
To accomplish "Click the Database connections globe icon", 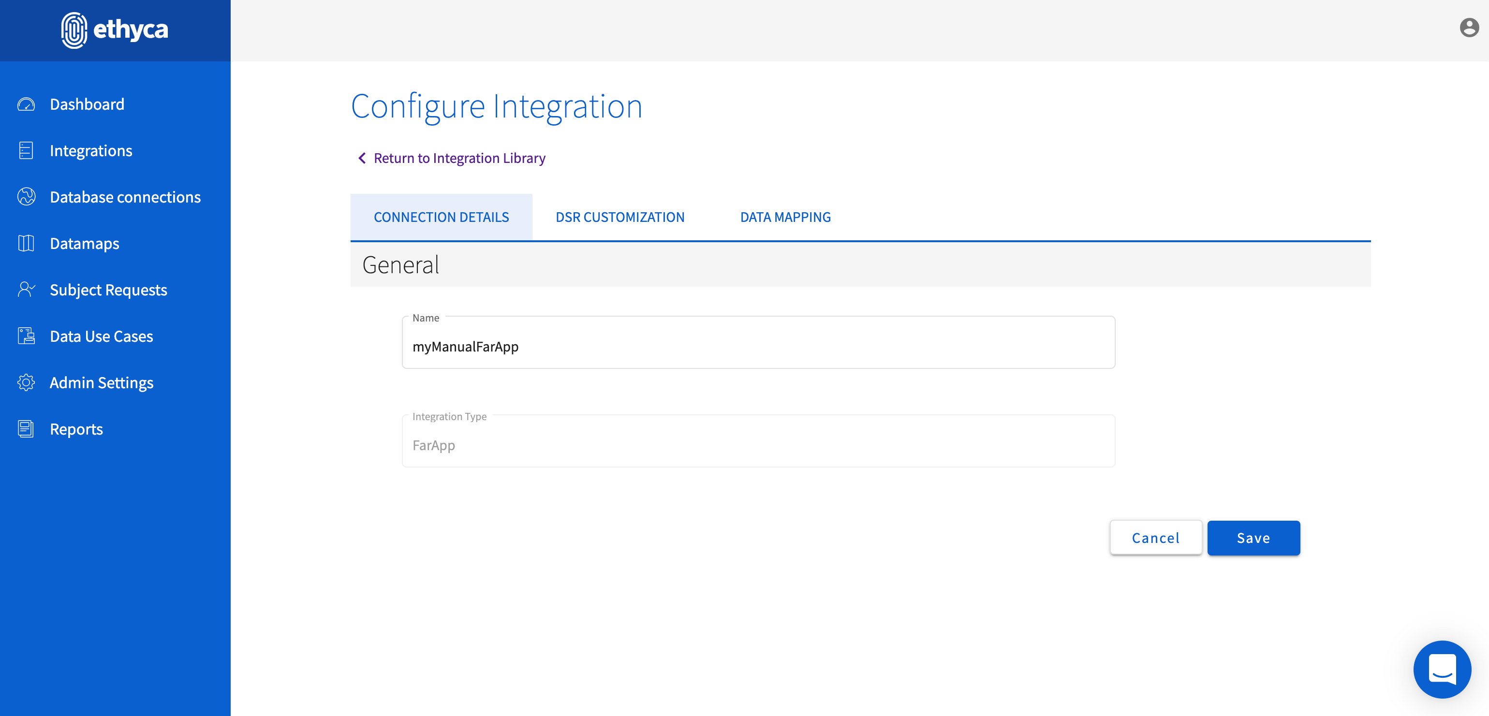I will 26,197.
